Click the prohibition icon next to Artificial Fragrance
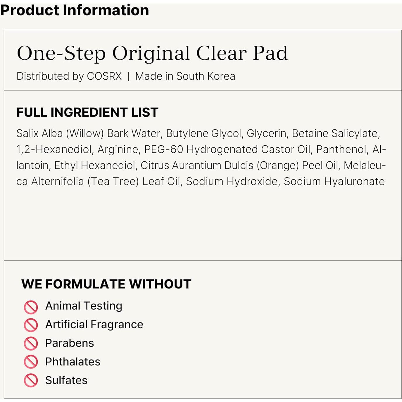The image size is (402, 402). tap(31, 325)
